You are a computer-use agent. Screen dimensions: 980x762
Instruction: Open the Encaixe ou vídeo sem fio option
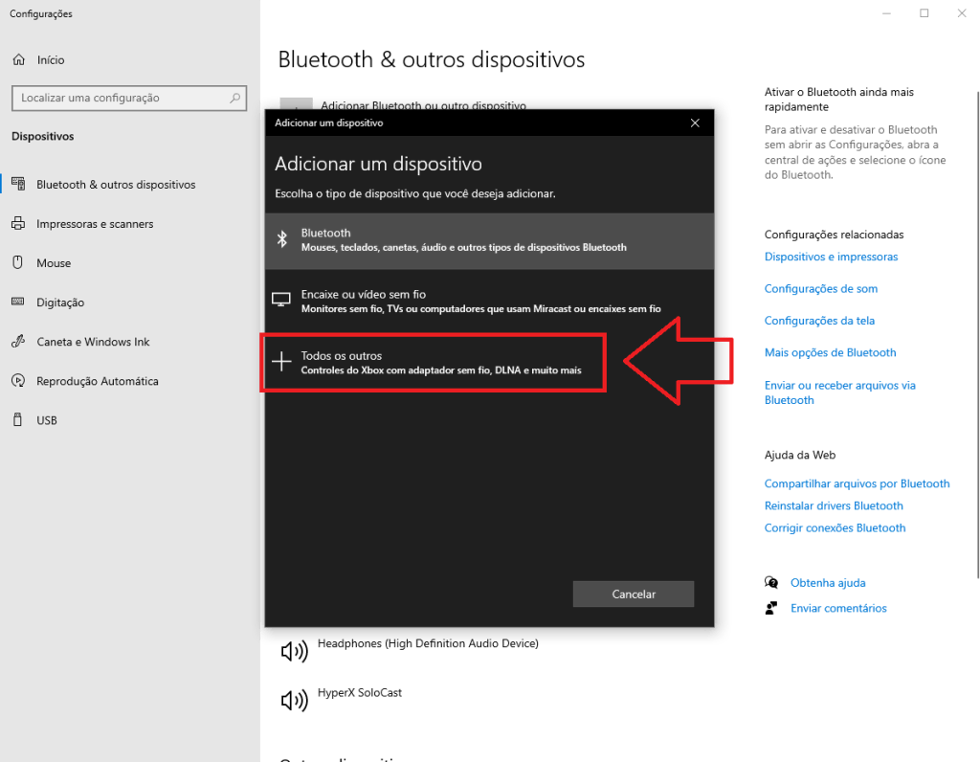(489, 301)
